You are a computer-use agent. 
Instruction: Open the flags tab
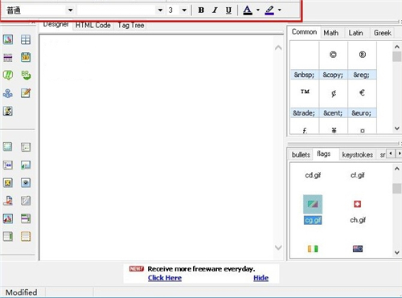click(x=323, y=153)
